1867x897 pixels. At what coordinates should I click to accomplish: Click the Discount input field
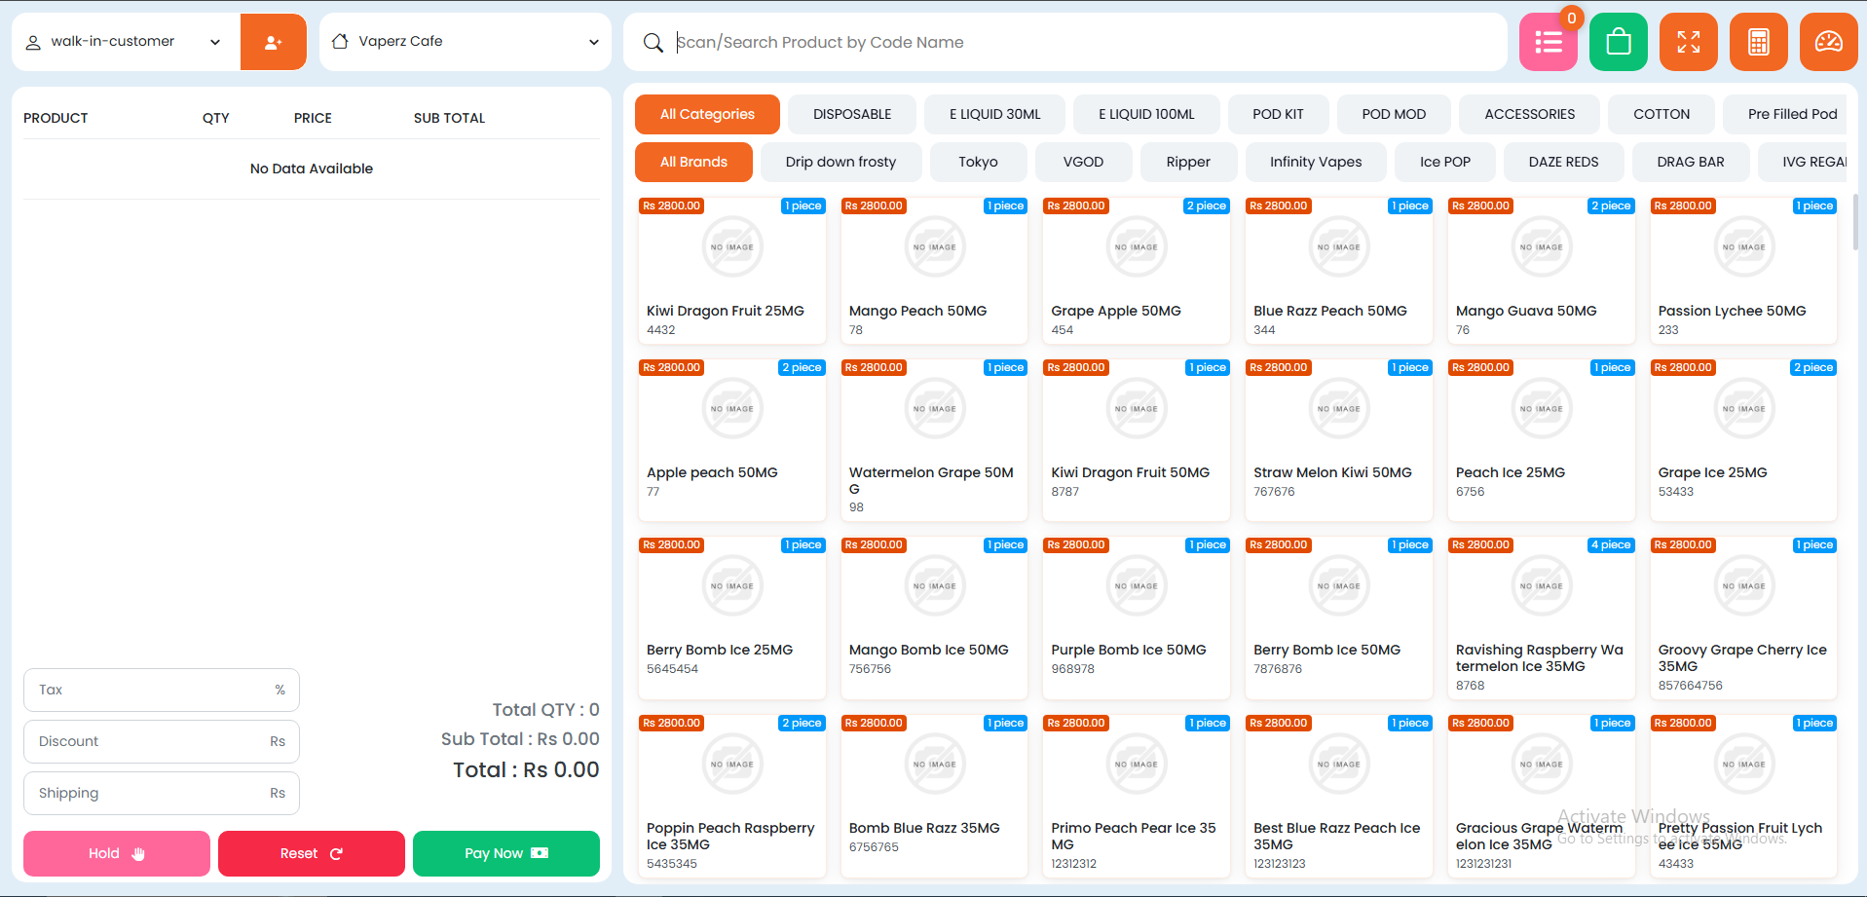pyautogui.click(x=162, y=741)
